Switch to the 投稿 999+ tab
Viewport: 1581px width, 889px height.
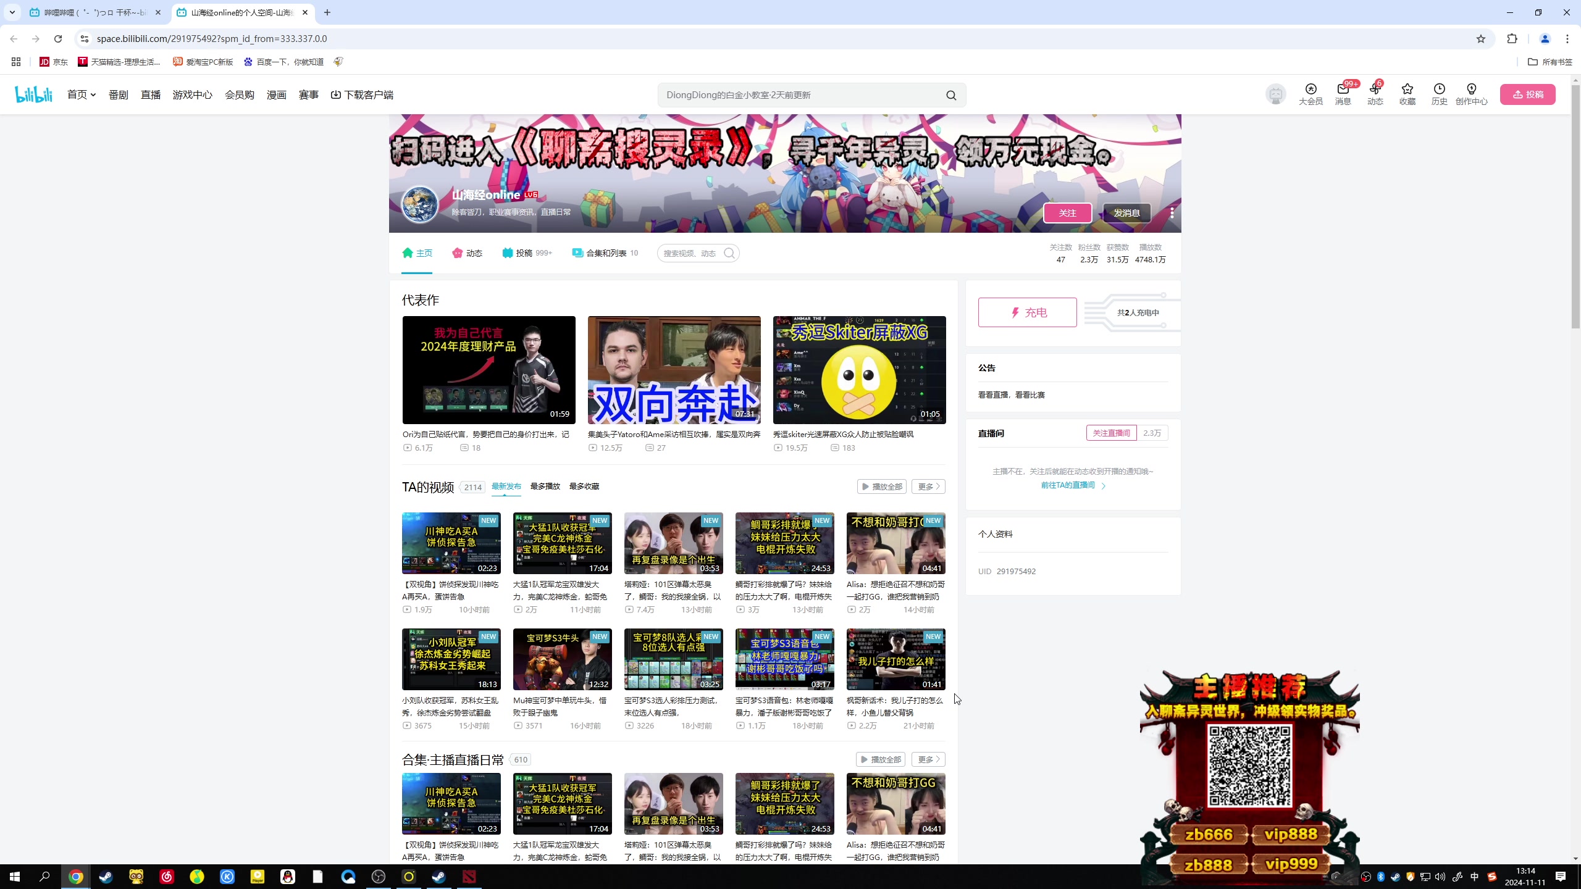[x=527, y=253]
